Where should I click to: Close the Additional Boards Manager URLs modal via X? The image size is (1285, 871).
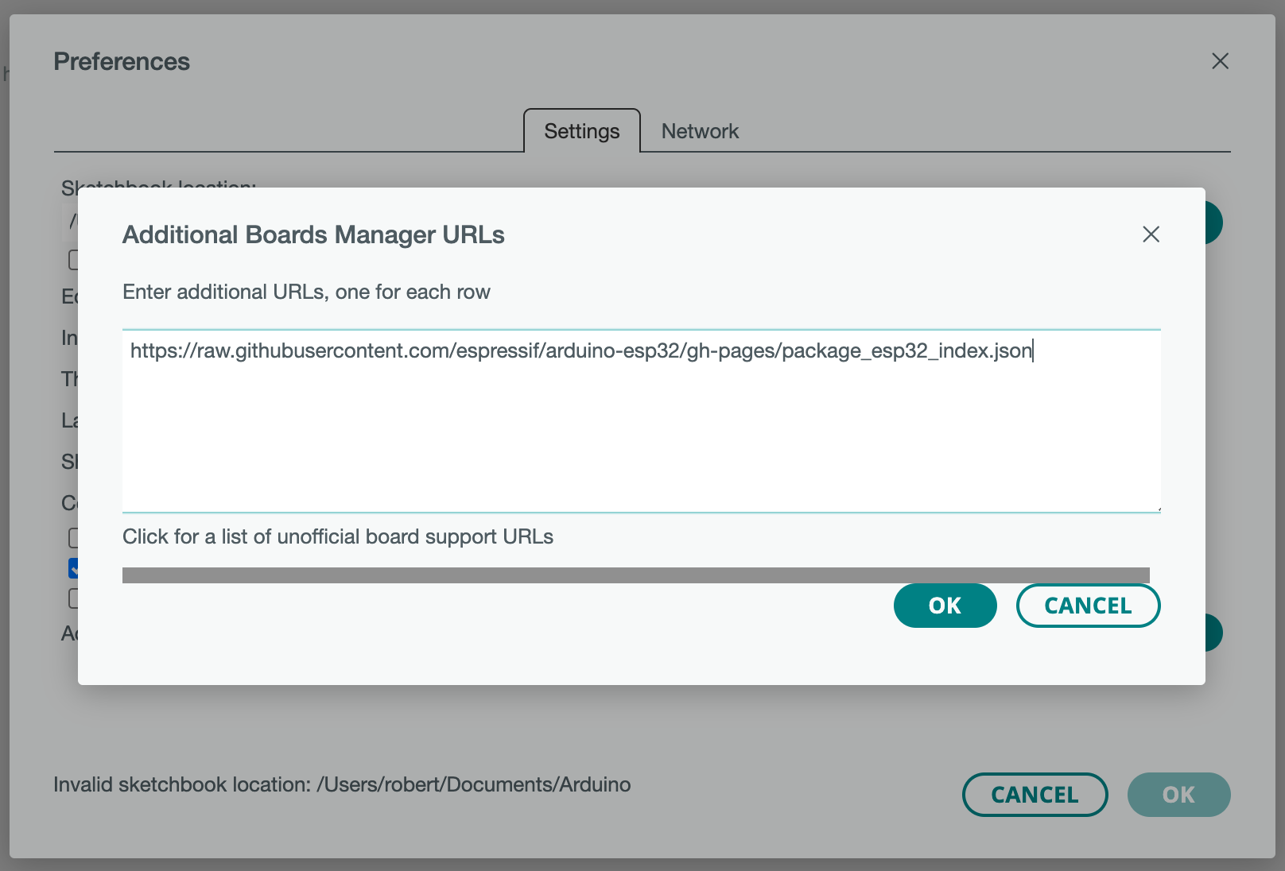tap(1151, 234)
